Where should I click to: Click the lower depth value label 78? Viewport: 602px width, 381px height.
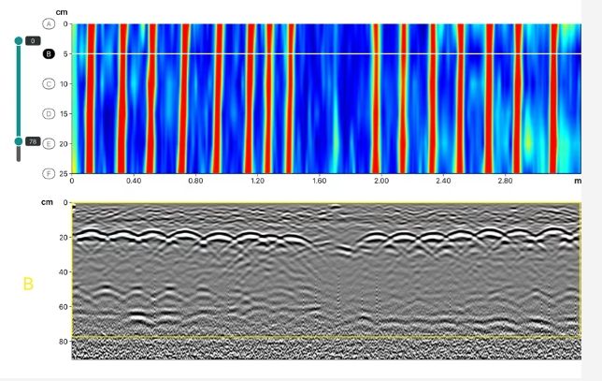tap(33, 141)
